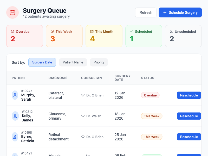Click the This Week badge for Patricia Byrne
Screen dimensions: 208x156
[x=152, y=137]
